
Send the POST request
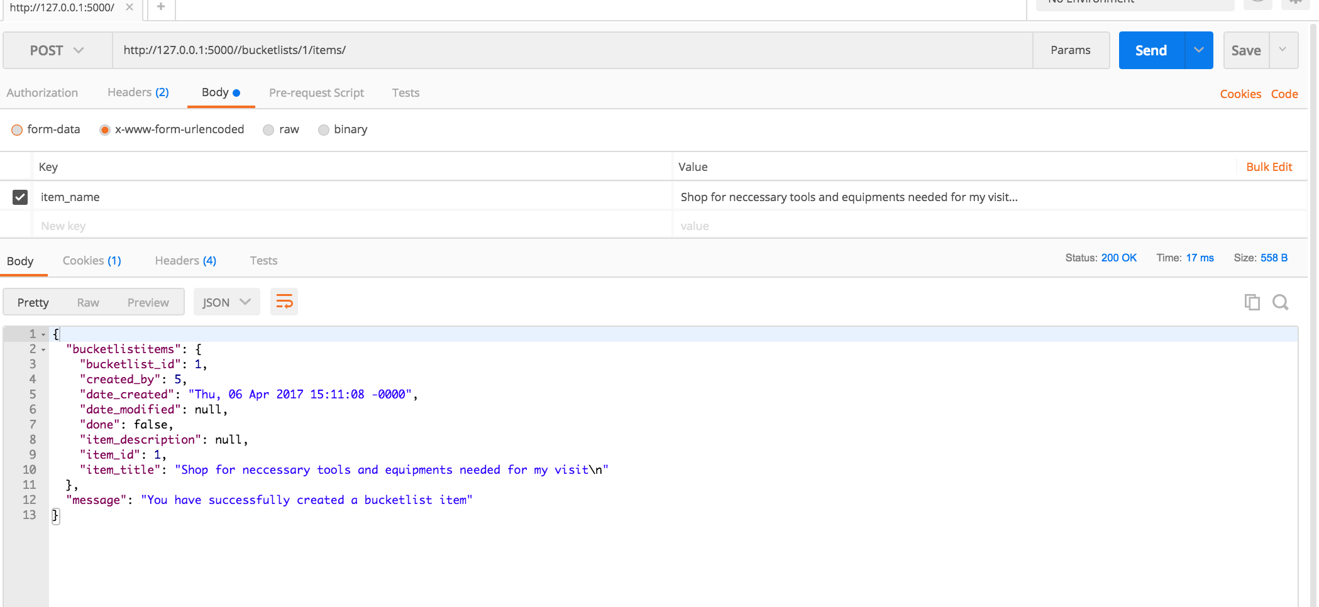click(x=1151, y=50)
